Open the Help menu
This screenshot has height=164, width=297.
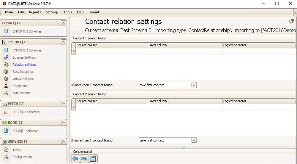[x=80, y=12]
